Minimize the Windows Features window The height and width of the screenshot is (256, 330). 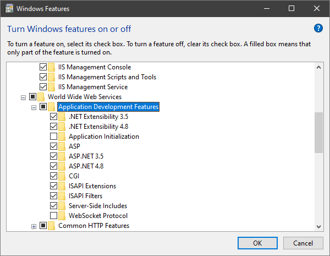pos(267,8)
